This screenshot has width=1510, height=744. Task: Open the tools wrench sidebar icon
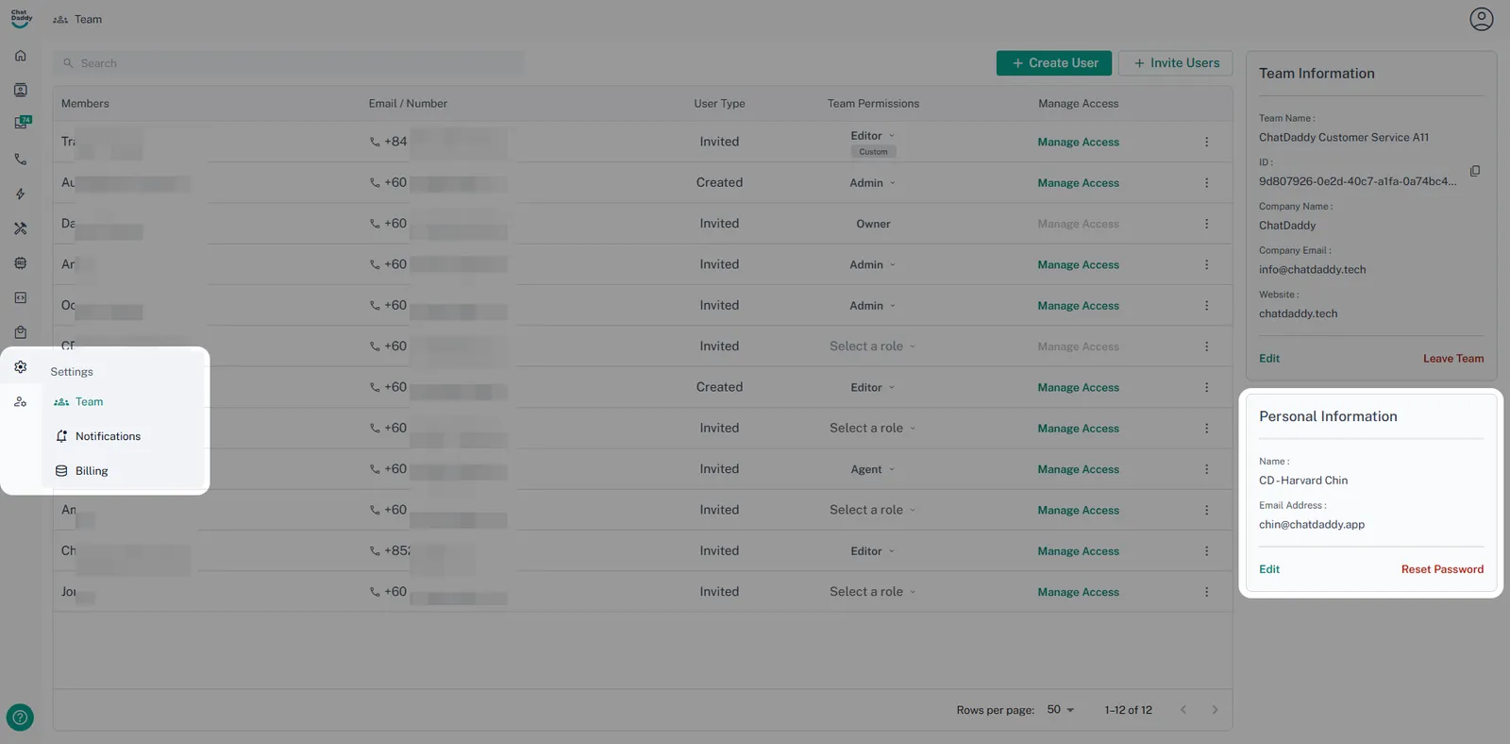pos(21,228)
